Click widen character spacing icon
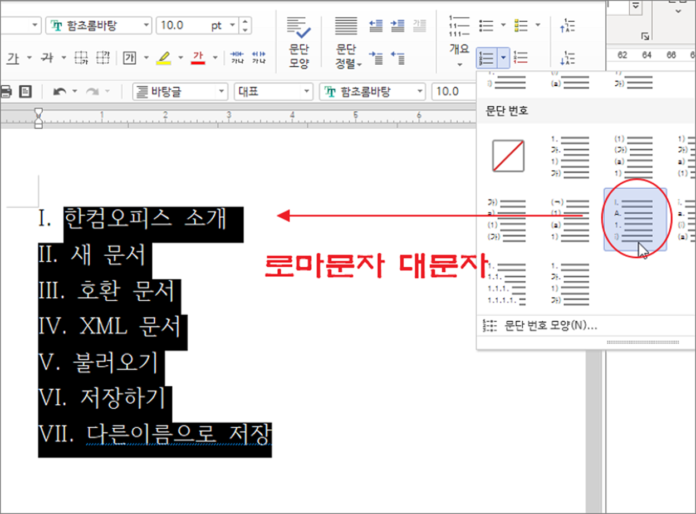Image resolution: width=696 pixels, height=514 pixels. point(258,57)
